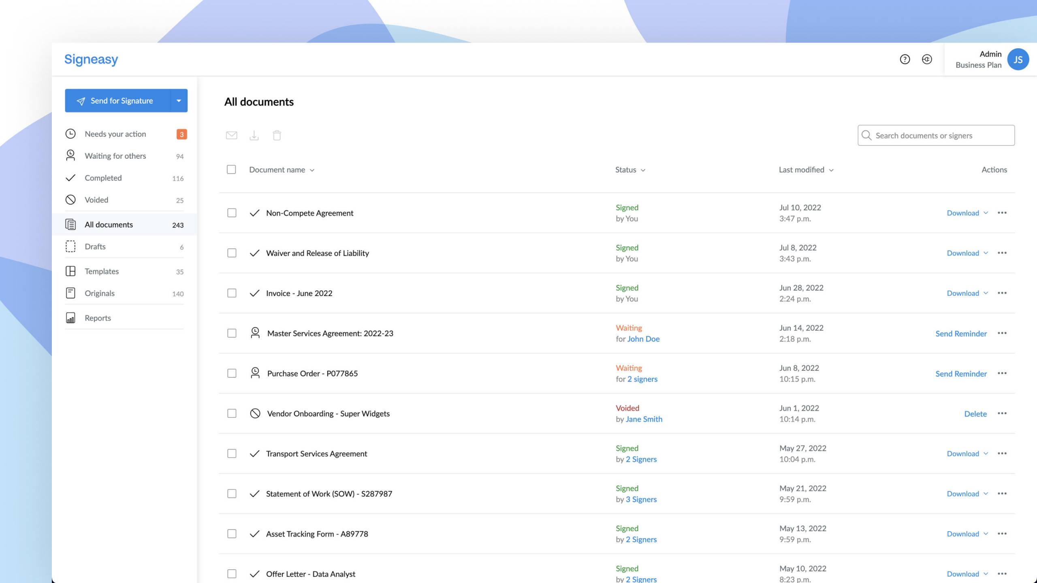Open the help question mark icon

905,60
